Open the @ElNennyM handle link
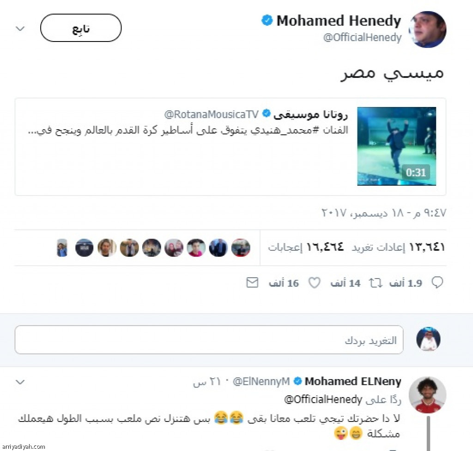 tap(261, 381)
